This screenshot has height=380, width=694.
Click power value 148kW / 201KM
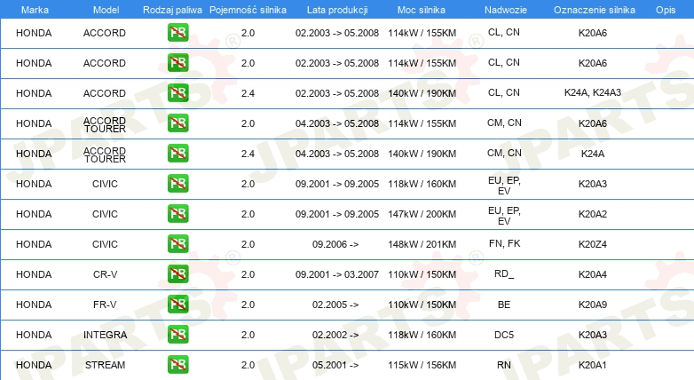(422, 244)
